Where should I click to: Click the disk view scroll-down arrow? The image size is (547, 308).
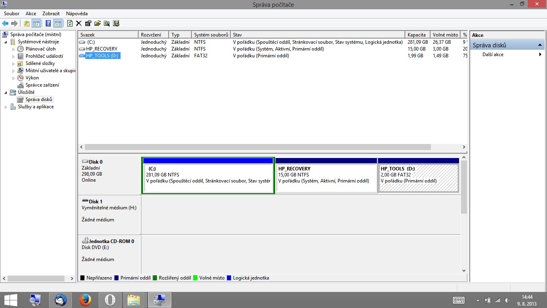(464, 271)
